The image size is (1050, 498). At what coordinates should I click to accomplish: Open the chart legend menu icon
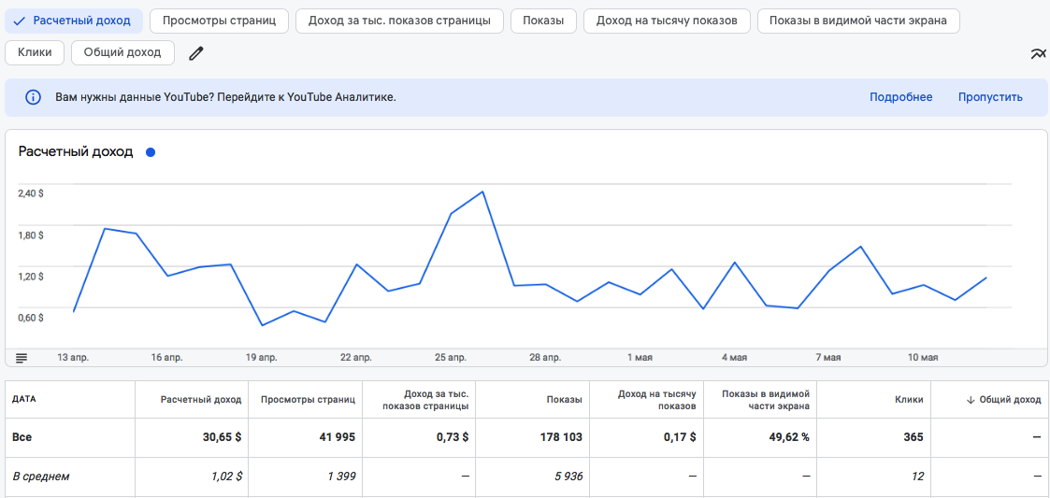[x=22, y=357]
